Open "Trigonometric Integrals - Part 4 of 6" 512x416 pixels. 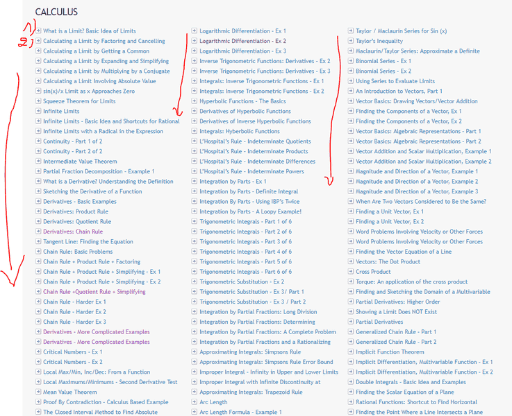[246, 252]
